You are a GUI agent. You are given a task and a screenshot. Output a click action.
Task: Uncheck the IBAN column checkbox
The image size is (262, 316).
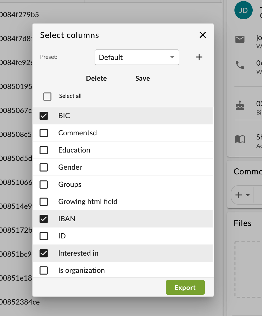pyautogui.click(x=44, y=219)
